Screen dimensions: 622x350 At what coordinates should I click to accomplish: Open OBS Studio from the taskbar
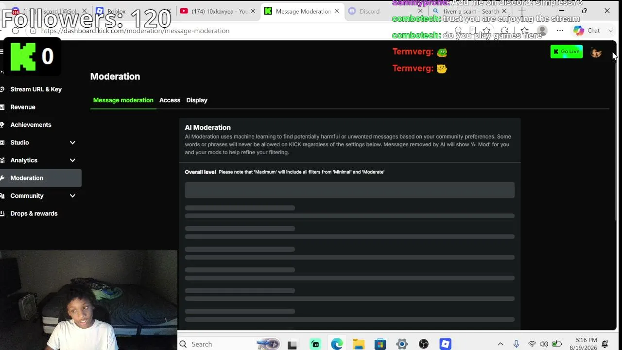(x=424, y=345)
